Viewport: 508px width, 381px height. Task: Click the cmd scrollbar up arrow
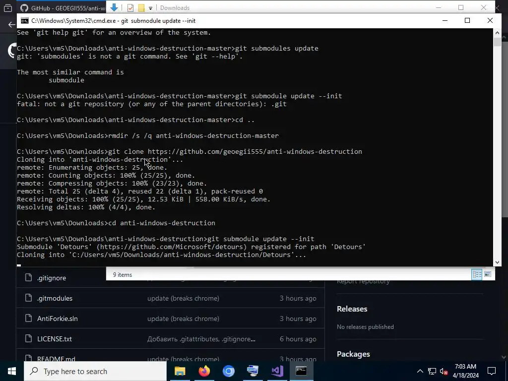tap(497, 32)
